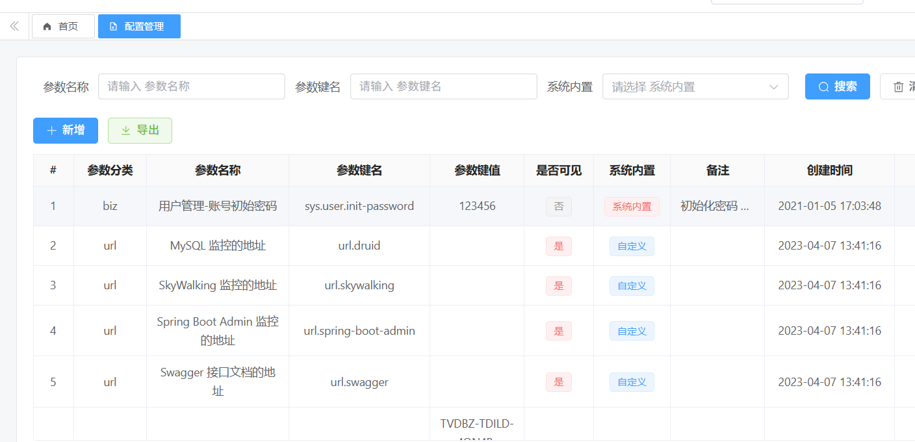Viewport: 915px width, 442px height.
Task: Click the 系统内置 tag in row 1
Action: point(632,207)
